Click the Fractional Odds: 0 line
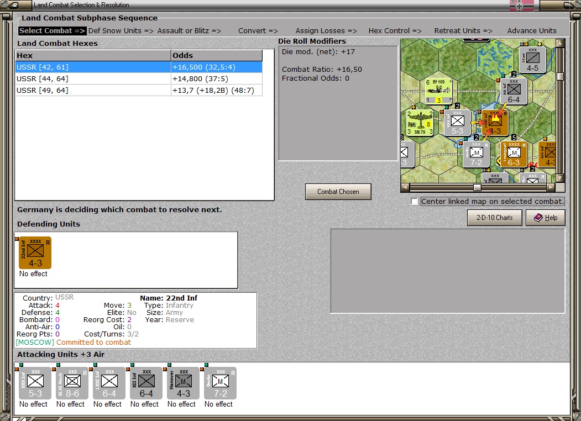 coord(315,78)
